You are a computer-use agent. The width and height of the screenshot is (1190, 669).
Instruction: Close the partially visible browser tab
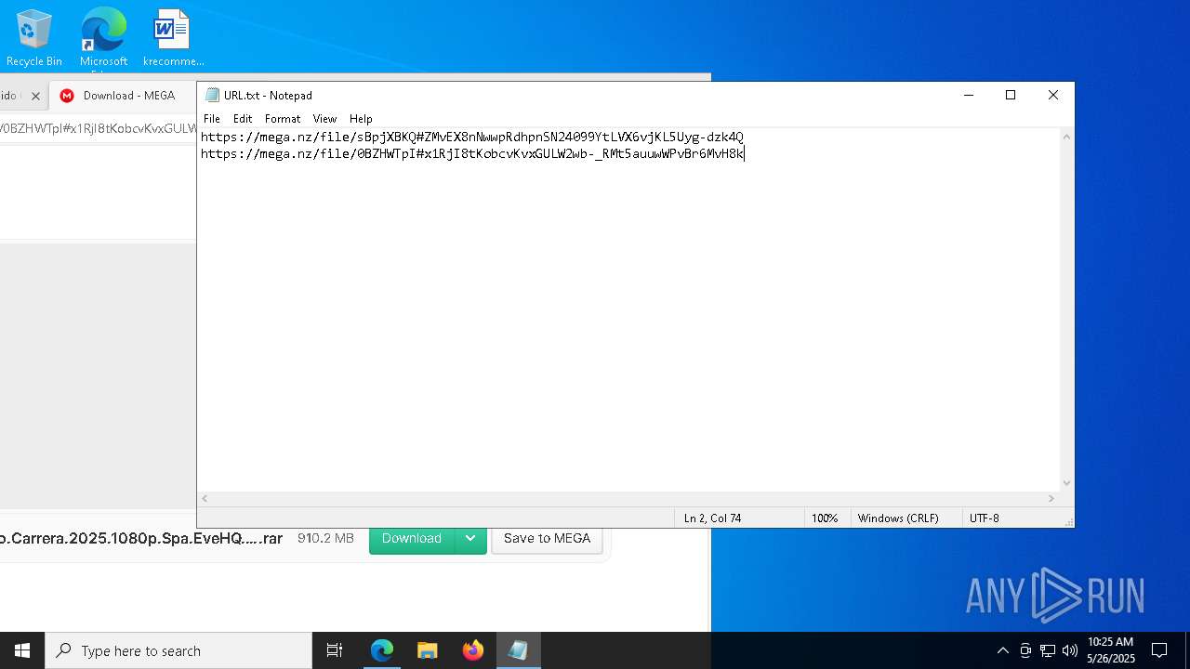(36, 96)
